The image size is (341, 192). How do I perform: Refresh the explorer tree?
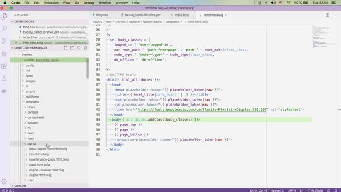click(79, 47)
